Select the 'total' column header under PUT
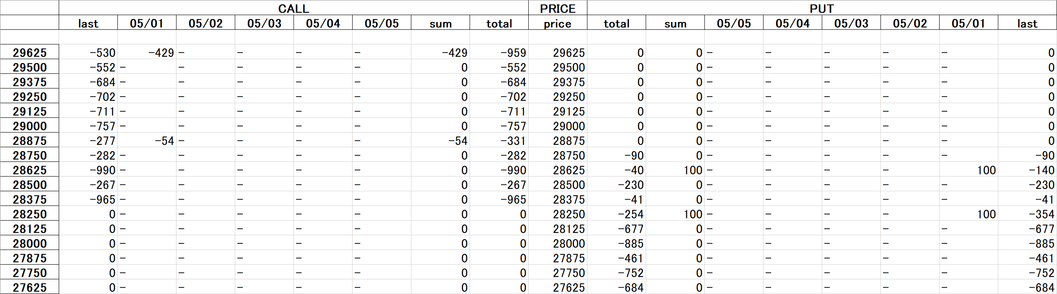The height and width of the screenshot is (294, 1057). [616, 23]
